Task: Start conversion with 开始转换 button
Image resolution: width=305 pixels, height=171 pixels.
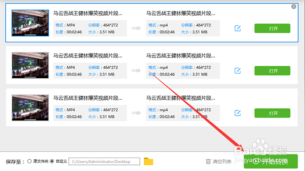Action: click(x=271, y=161)
